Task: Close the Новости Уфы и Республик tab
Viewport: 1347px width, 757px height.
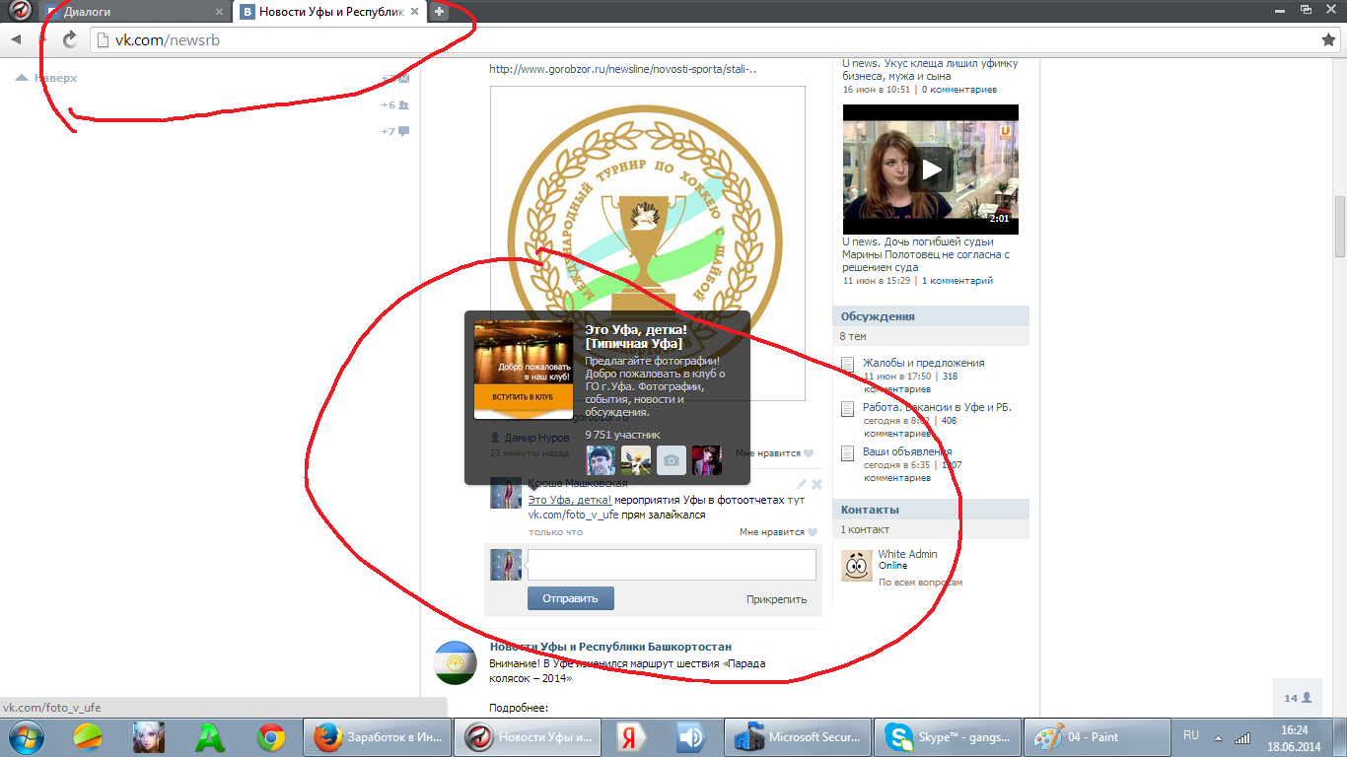Action: (415, 12)
